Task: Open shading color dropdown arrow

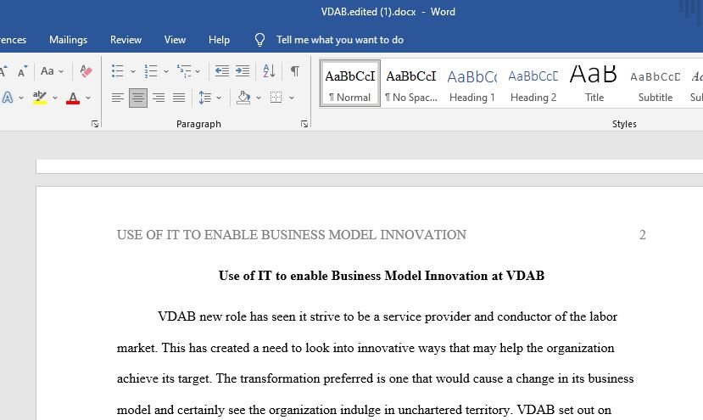Action: [259, 98]
